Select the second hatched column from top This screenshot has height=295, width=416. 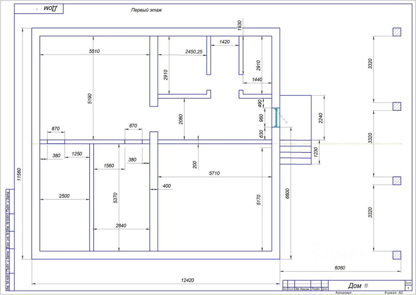coord(397,106)
